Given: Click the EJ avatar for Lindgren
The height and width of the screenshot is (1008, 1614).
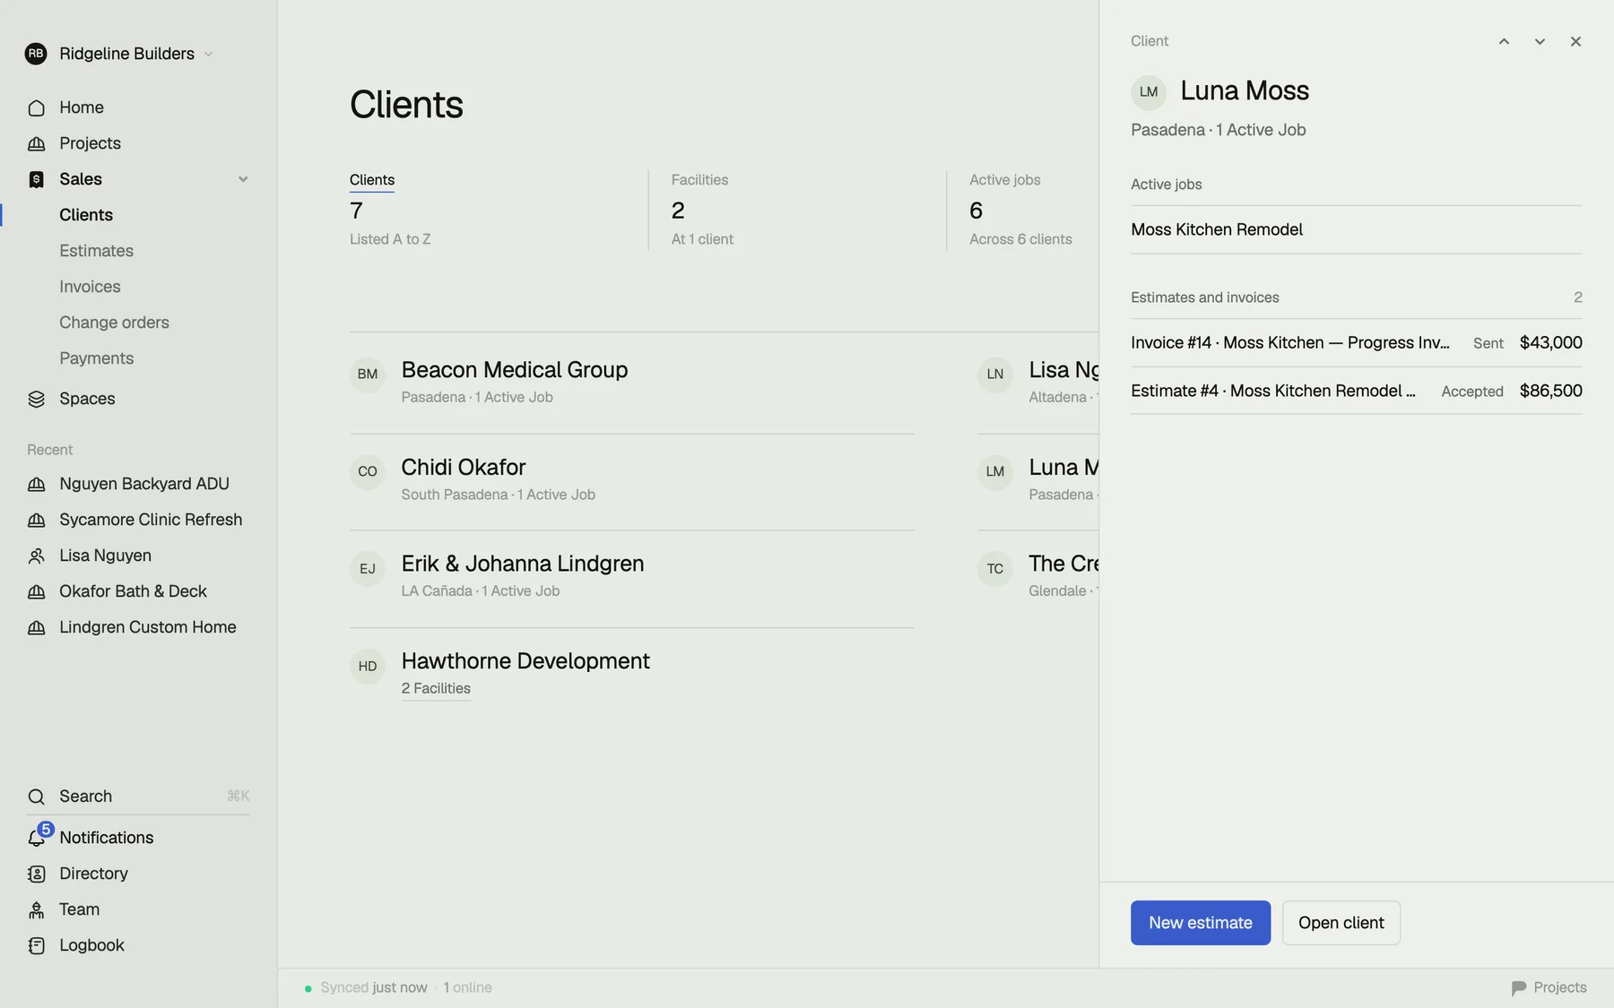Looking at the screenshot, I should coord(368,569).
